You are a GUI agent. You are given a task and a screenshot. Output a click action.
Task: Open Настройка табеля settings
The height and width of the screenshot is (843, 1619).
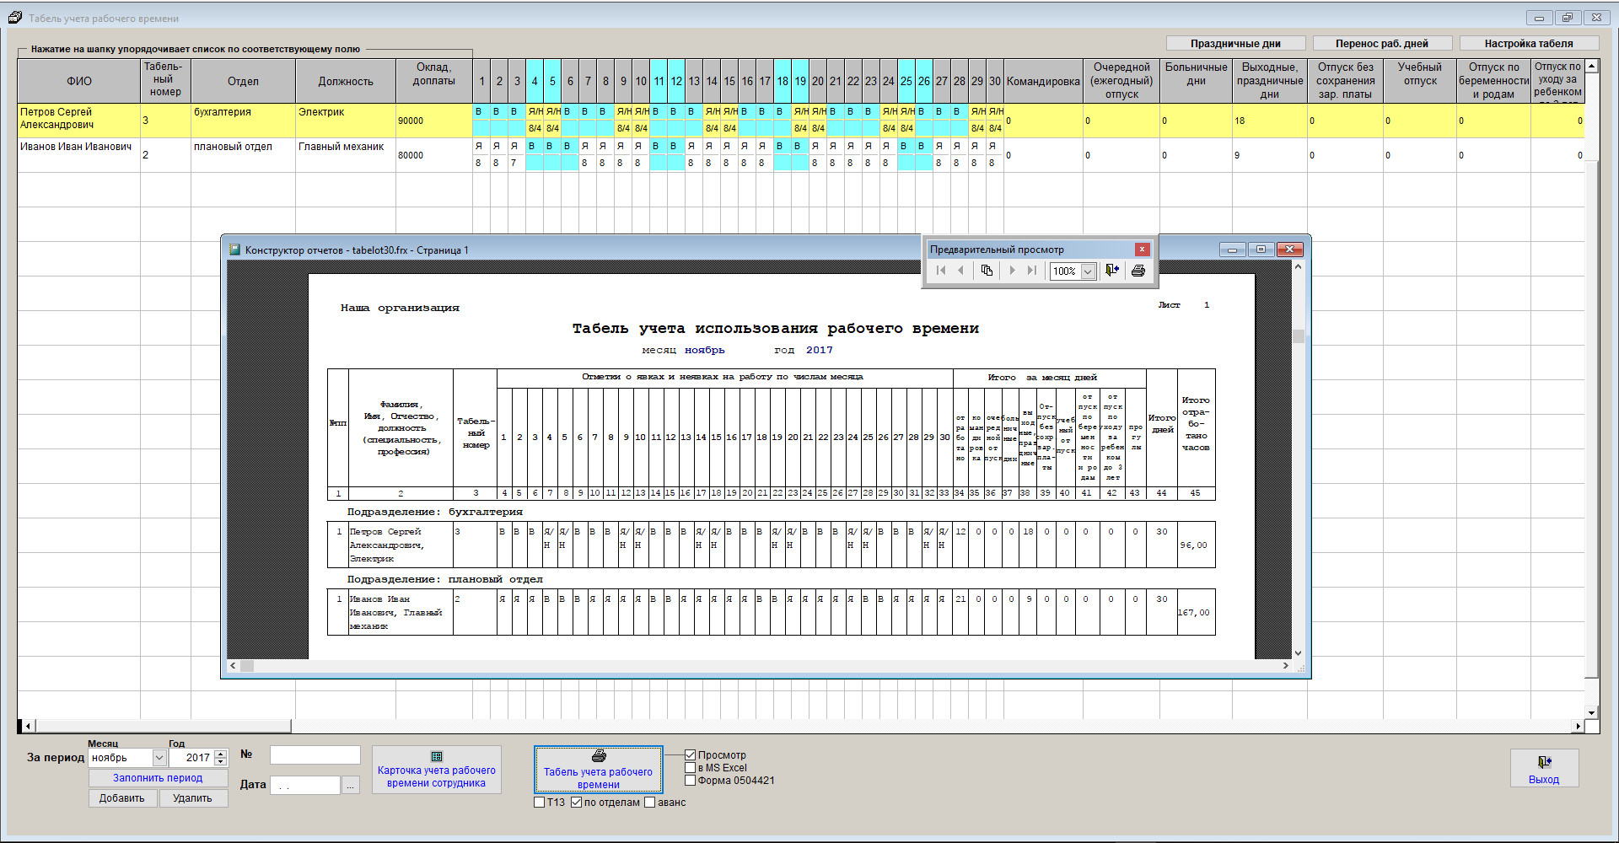[1528, 44]
